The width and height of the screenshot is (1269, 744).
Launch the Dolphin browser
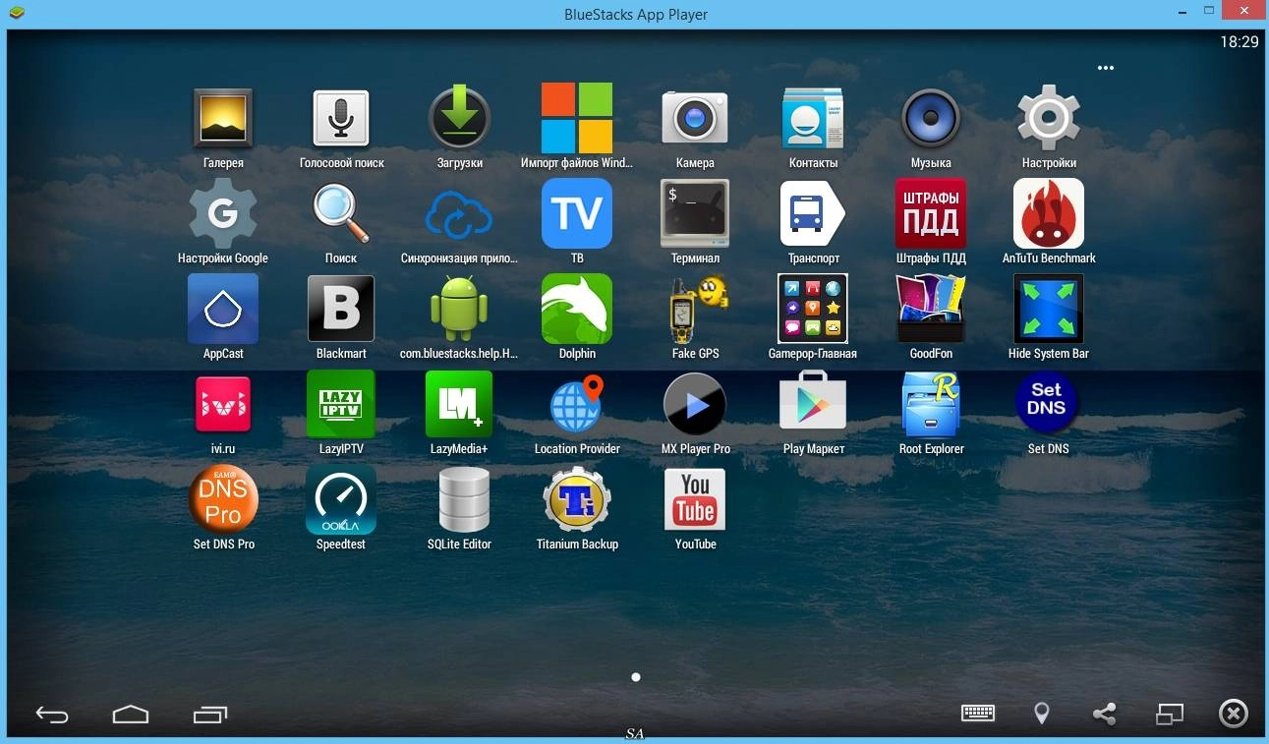[x=577, y=309]
